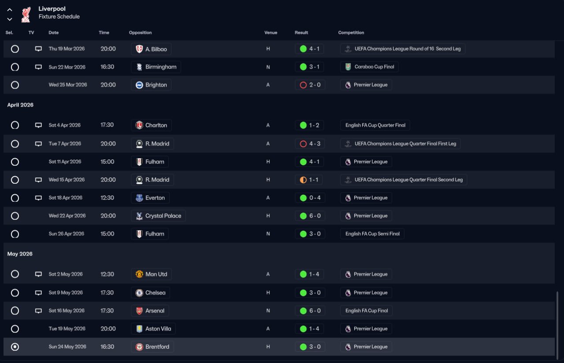Sort fixtures by the Date column header
Viewport: 564px width, 363px height.
54,33
